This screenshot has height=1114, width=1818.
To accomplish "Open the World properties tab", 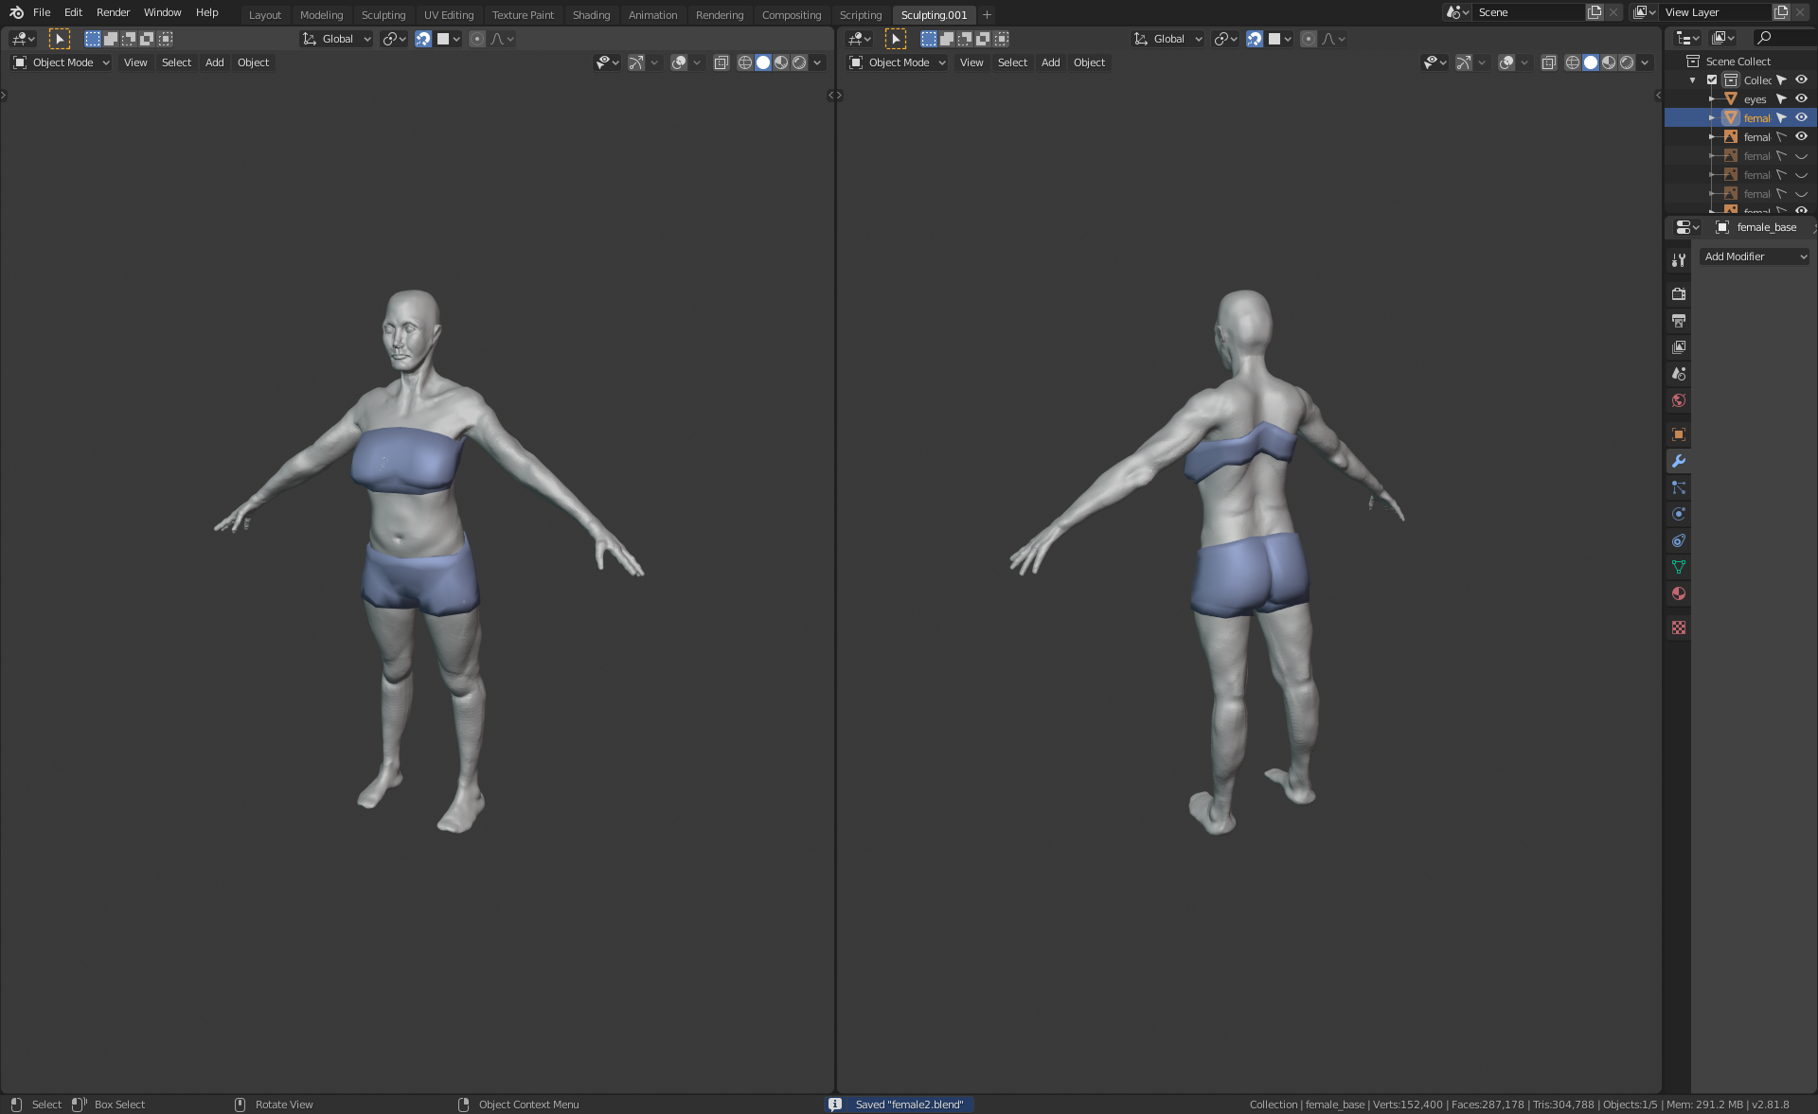I will click(1678, 400).
